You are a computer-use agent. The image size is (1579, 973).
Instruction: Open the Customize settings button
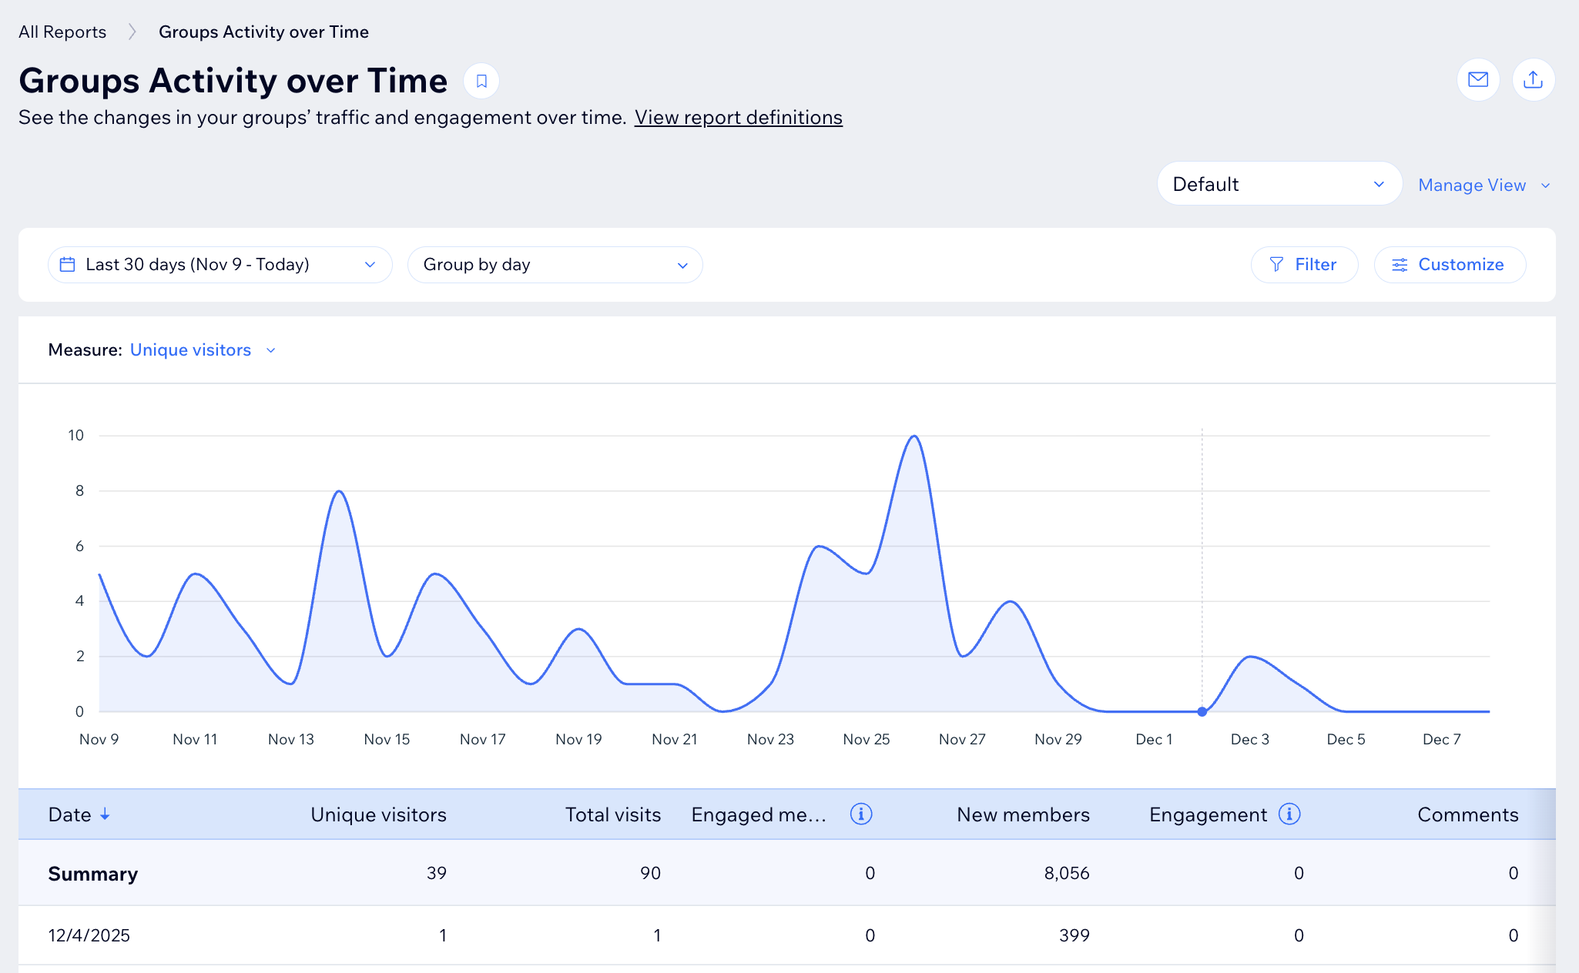1449,265
